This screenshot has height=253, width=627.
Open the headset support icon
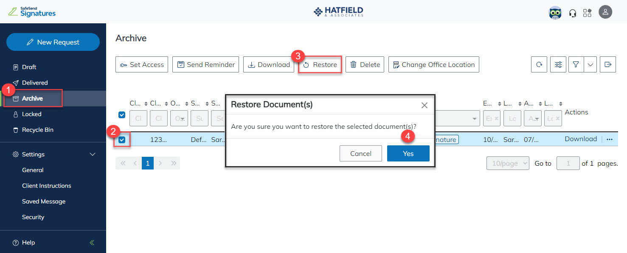[x=572, y=13]
